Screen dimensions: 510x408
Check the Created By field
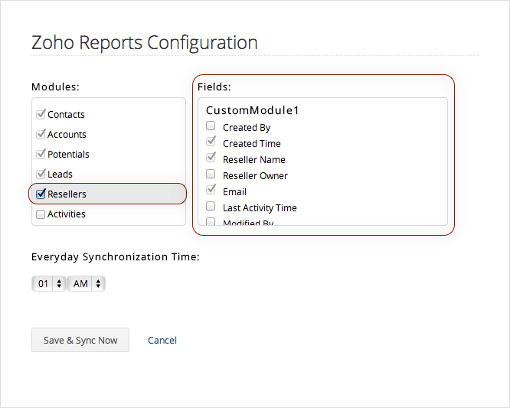click(x=211, y=126)
